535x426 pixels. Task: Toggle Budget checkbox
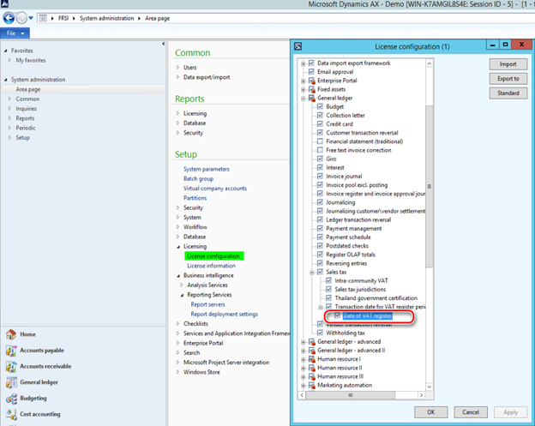pyautogui.click(x=320, y=106)
